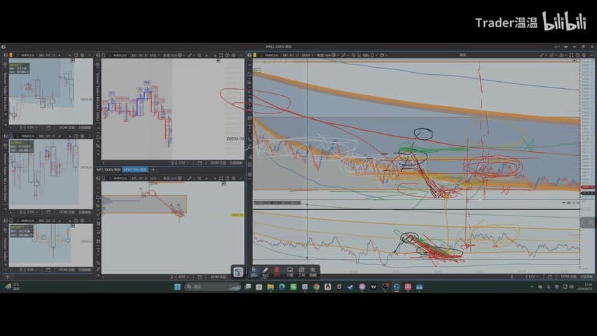
Task: Add a new panel with bottom-left plus
Action: pos(7,277)
